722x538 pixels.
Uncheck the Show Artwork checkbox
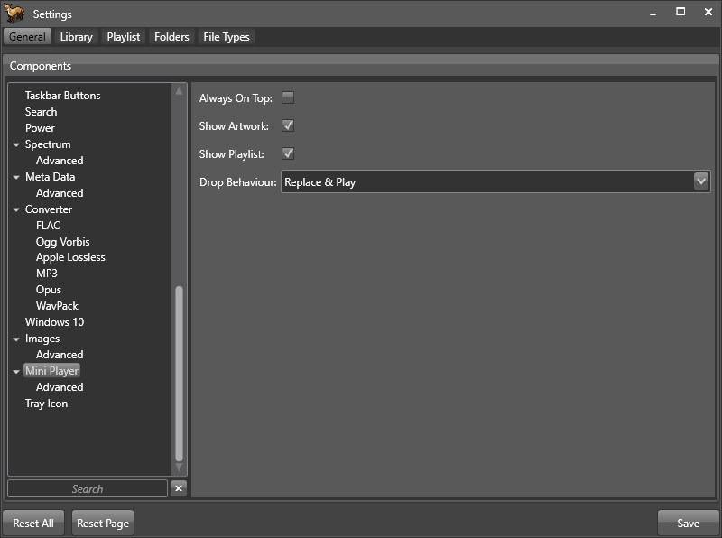pos(289,125)
